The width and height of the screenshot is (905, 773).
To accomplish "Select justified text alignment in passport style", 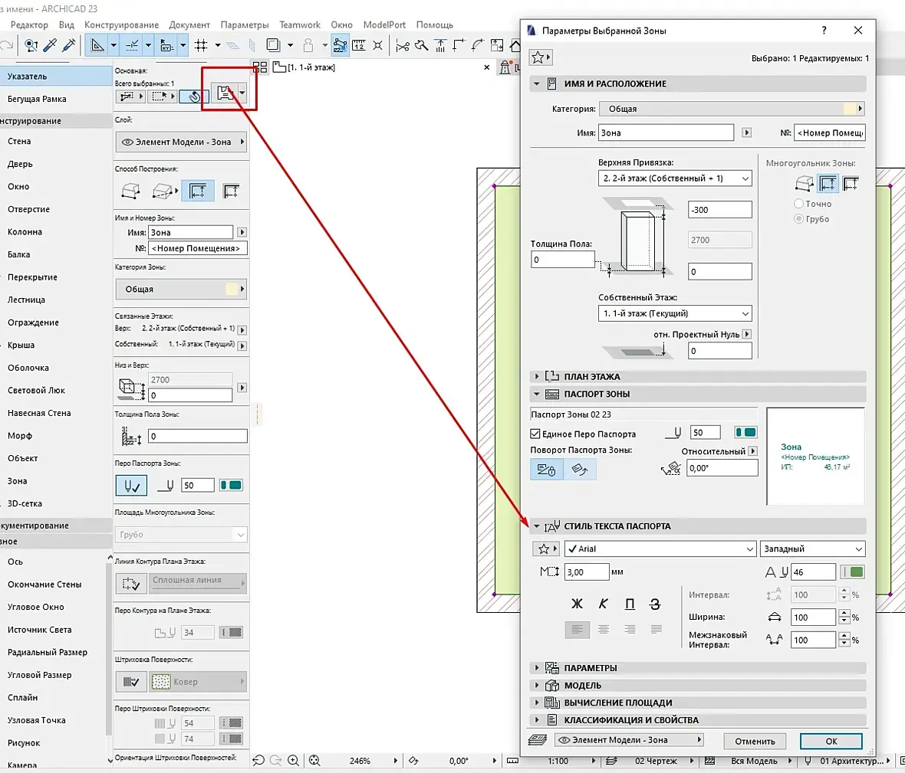I will (657, 630).
